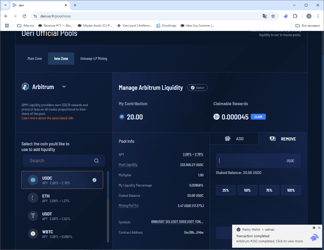
Task: Switch to the Main Zone tab
Action: tap(35, 59)
